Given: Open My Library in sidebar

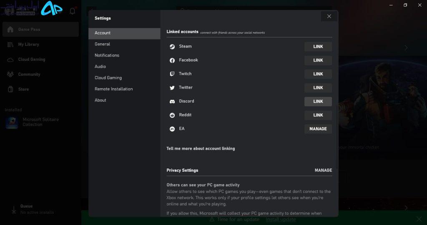Looking at the screenshot, I should [x=40, y=45].
